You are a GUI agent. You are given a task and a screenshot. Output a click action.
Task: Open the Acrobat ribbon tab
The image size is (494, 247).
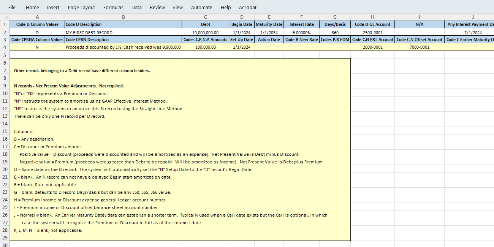248,7
